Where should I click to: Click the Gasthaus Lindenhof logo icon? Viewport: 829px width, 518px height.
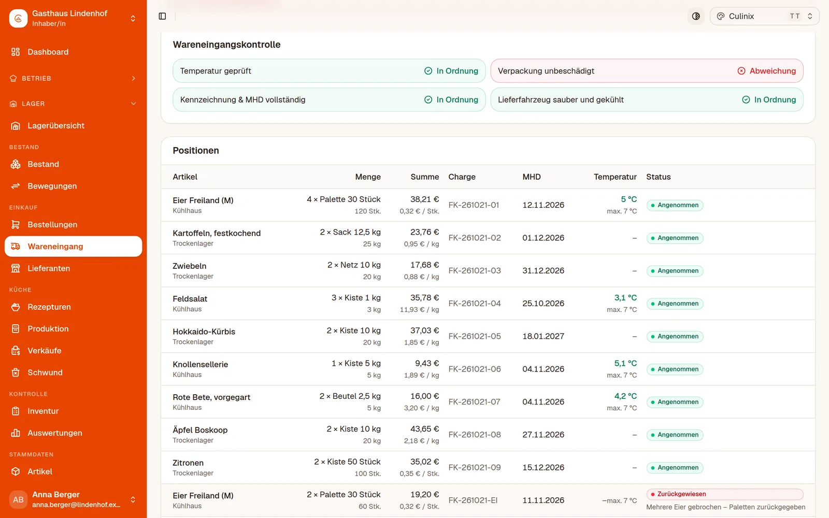(18, 18)
